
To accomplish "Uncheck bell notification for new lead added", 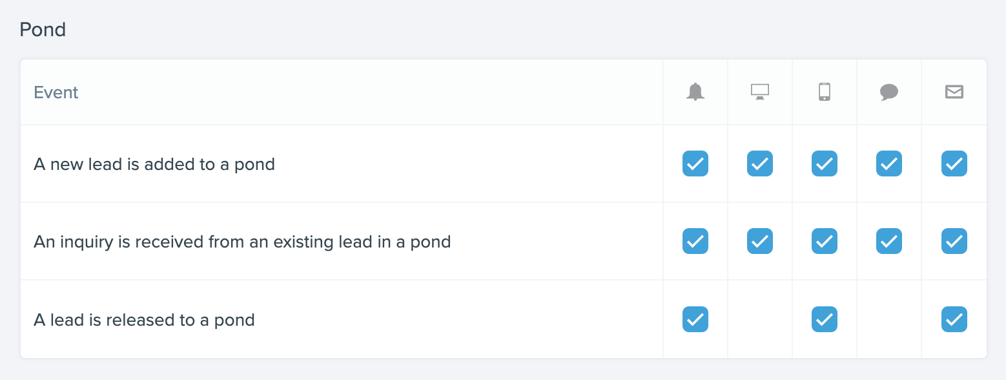I will pos(695,164).
